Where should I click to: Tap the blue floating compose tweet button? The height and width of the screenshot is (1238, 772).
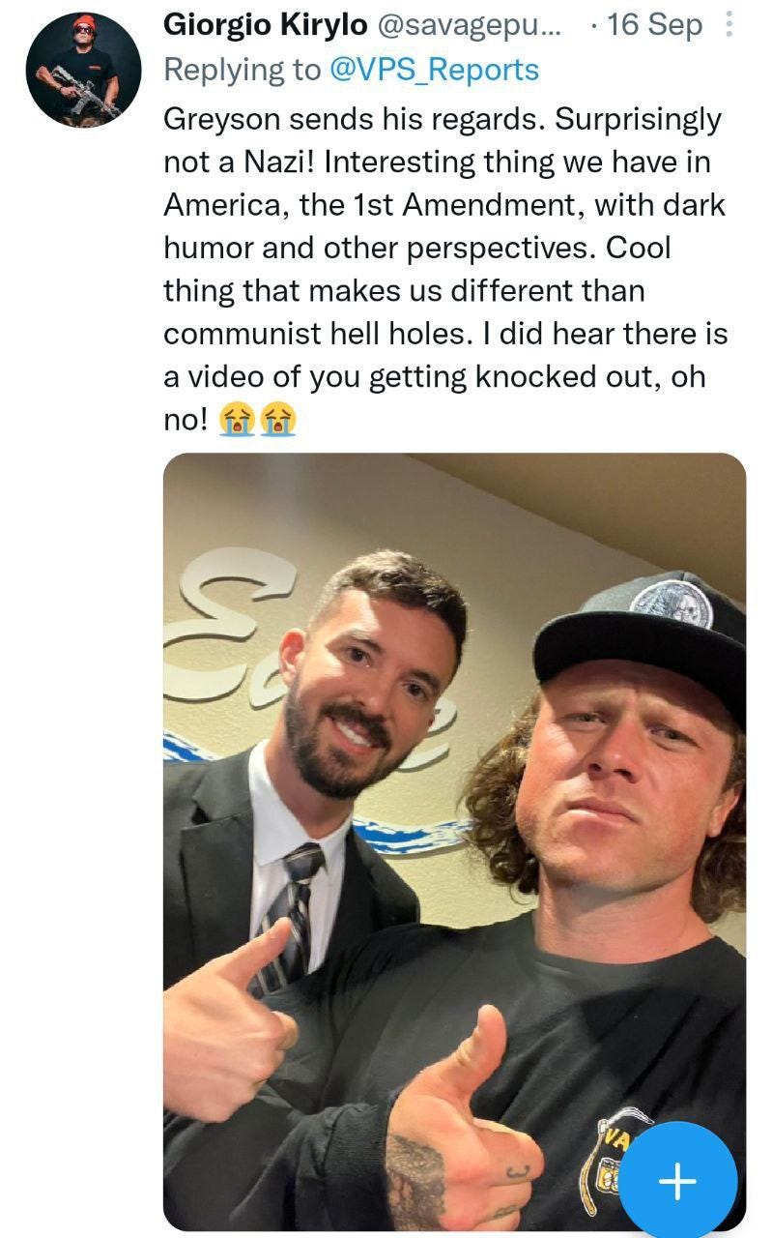point(677,1181)
